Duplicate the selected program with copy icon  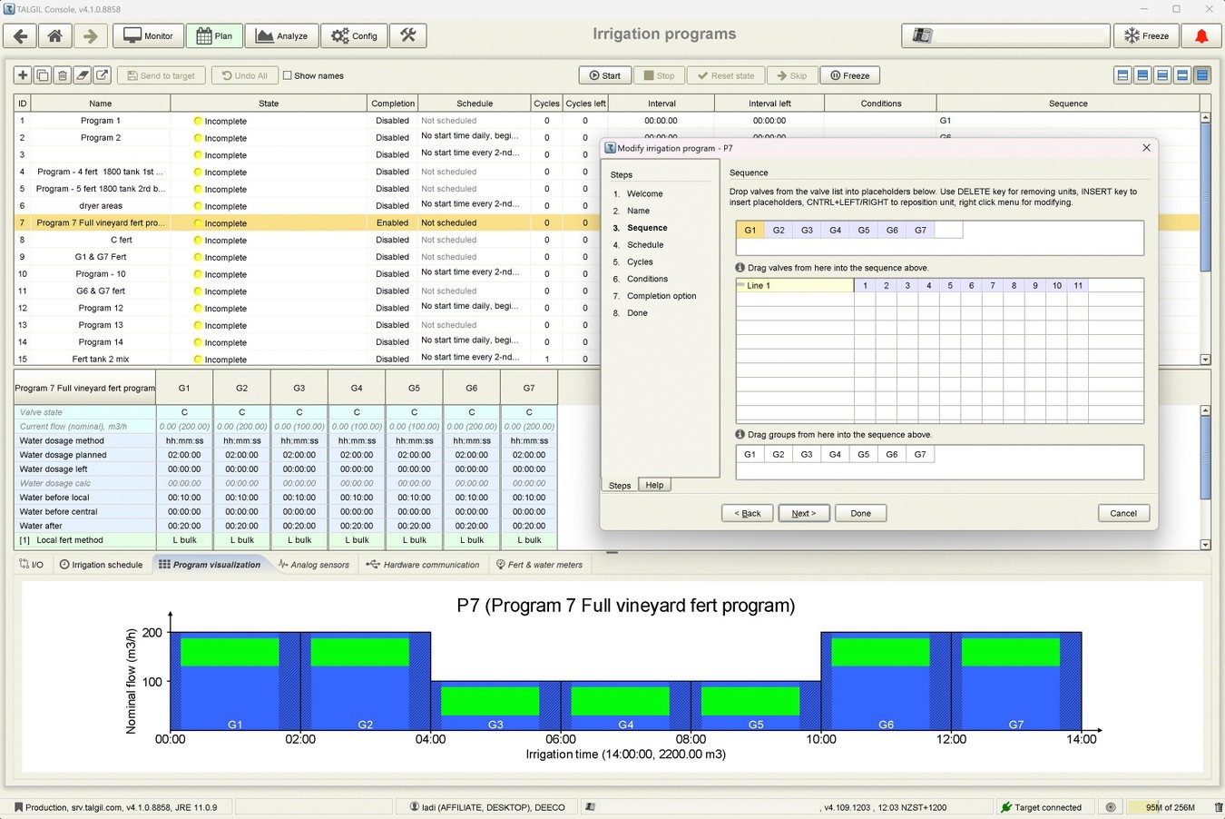pyautogui.click(x=43, y=75)
